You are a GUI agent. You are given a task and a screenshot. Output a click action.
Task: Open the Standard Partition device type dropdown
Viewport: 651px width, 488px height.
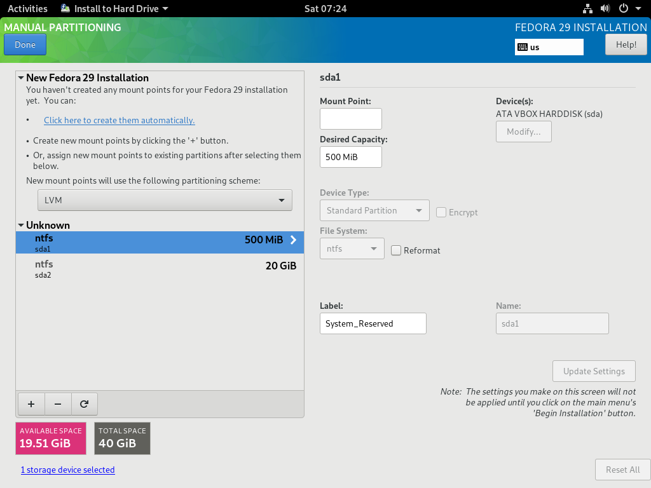tap(374, 210)
